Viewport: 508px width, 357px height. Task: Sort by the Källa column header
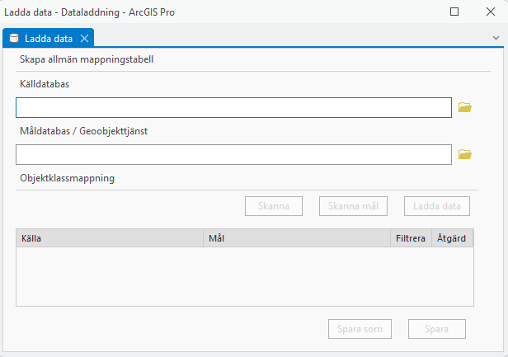(109, 238)
